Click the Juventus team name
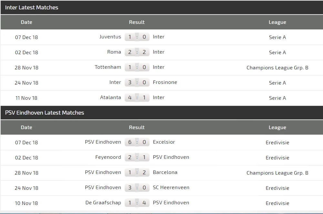The width and height of the screenshot is (323, 214). pos(110,37)
